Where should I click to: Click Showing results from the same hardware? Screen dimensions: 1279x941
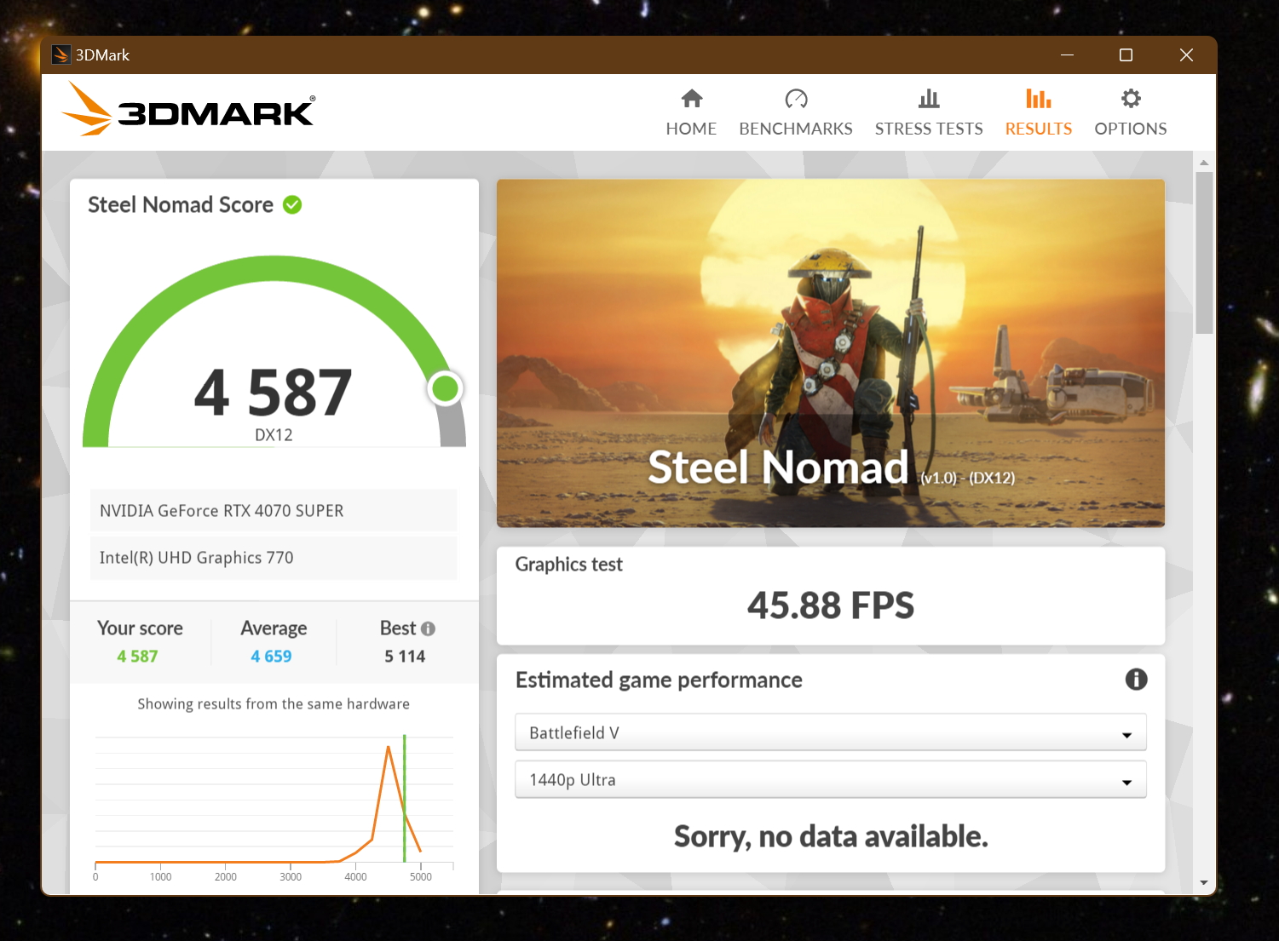pos(274,704)
